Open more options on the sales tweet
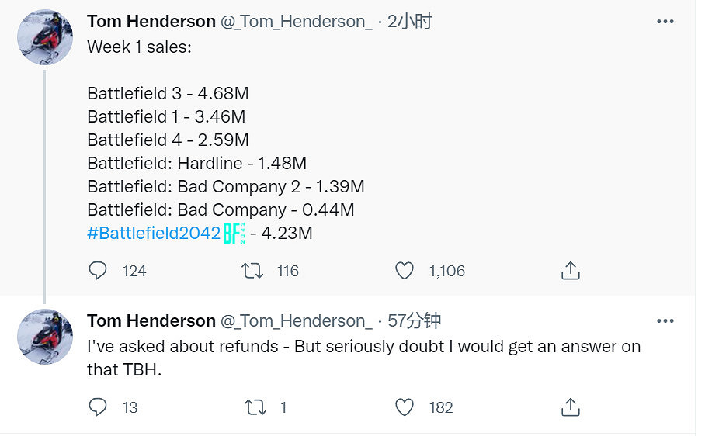 (x=665, y=22)
